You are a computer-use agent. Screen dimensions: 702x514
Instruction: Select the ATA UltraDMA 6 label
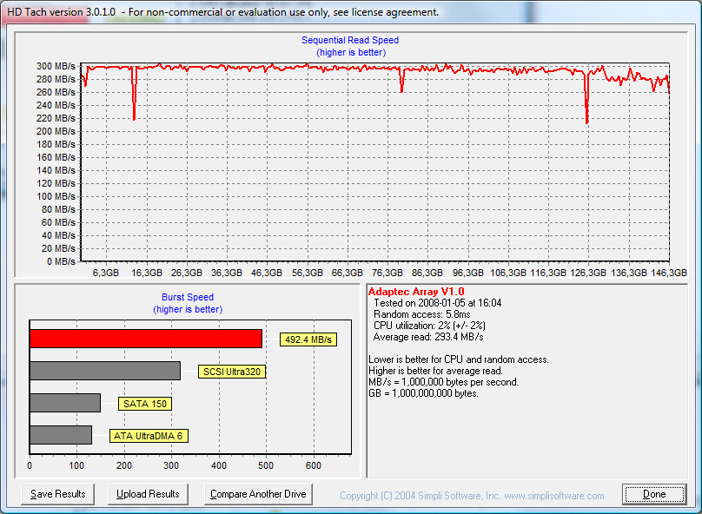(x=149, y=436)
